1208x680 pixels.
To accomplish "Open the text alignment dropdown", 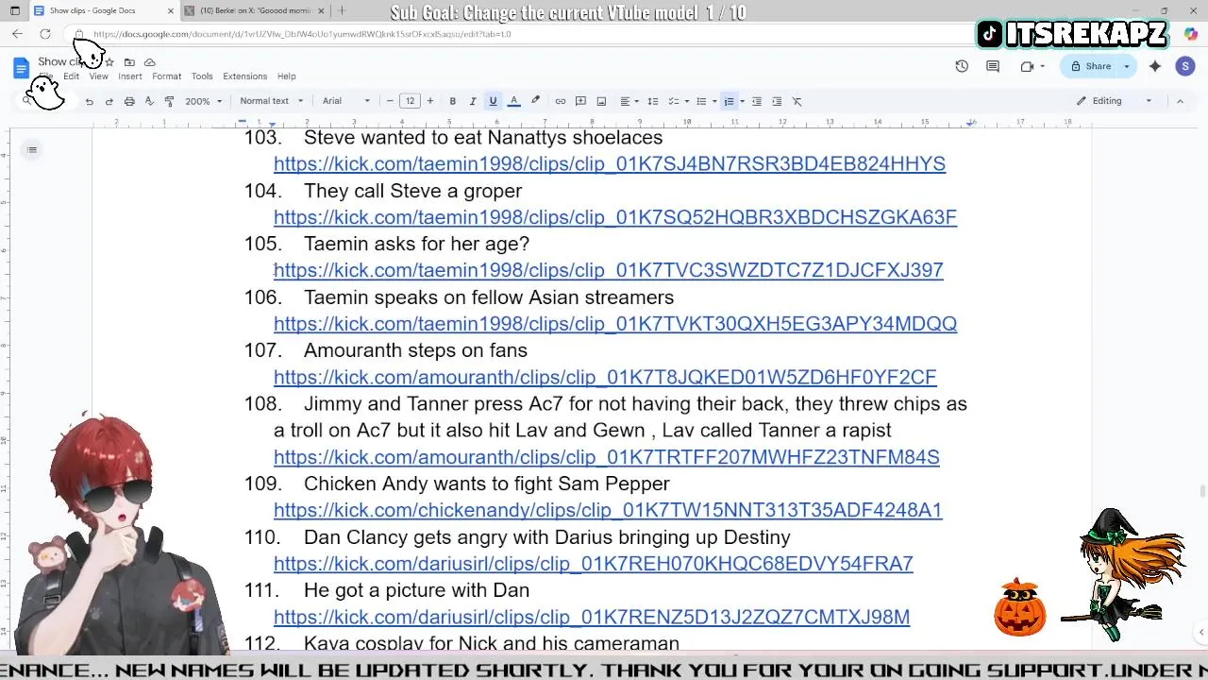I will tap(628, 101).
